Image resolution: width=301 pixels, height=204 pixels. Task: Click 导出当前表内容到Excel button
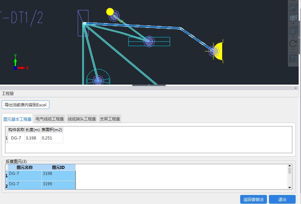25,105
